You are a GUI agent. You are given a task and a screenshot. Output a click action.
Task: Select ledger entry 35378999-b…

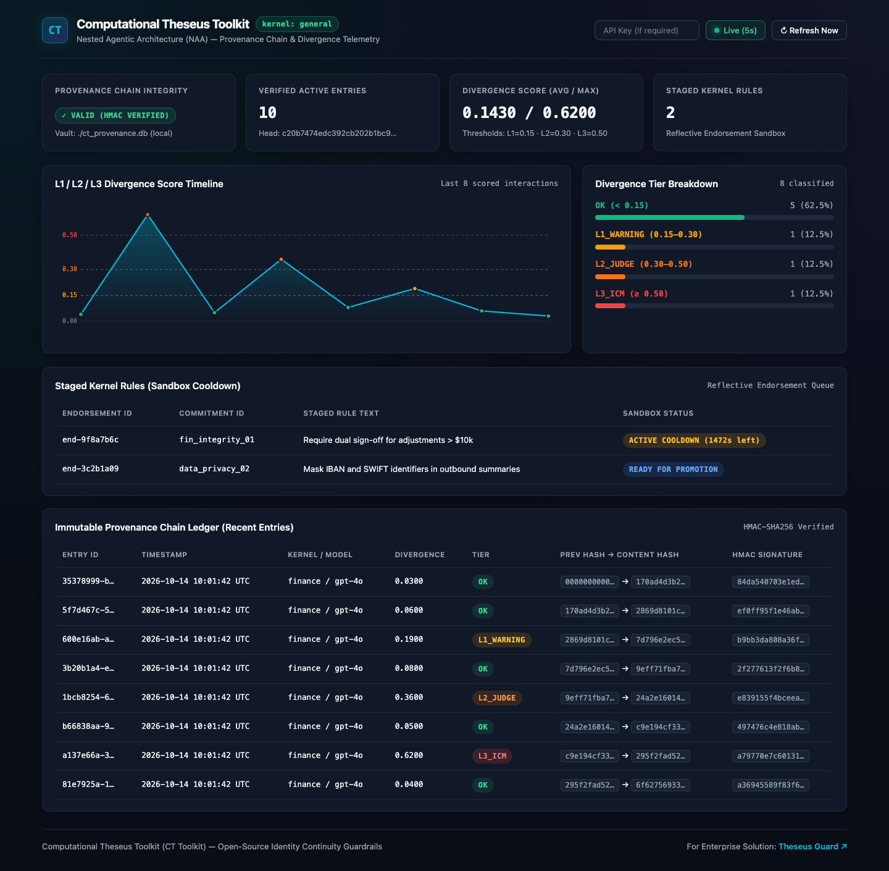coord(88,581)
